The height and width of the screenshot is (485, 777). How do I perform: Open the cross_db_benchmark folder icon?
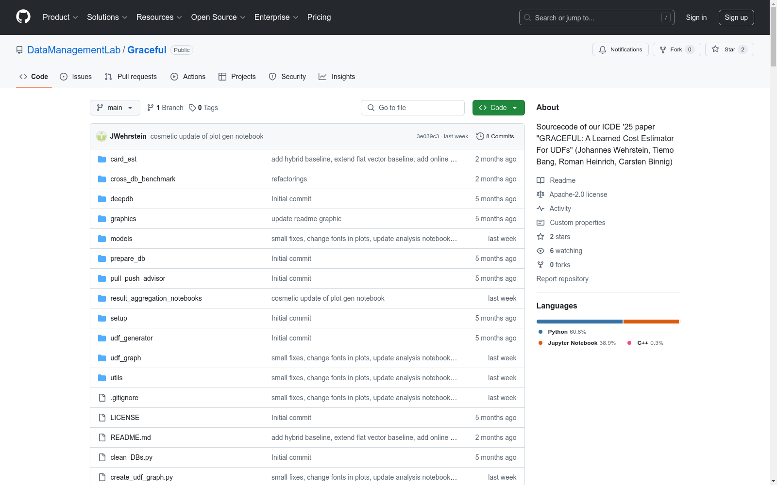click(x=102, y=179)
